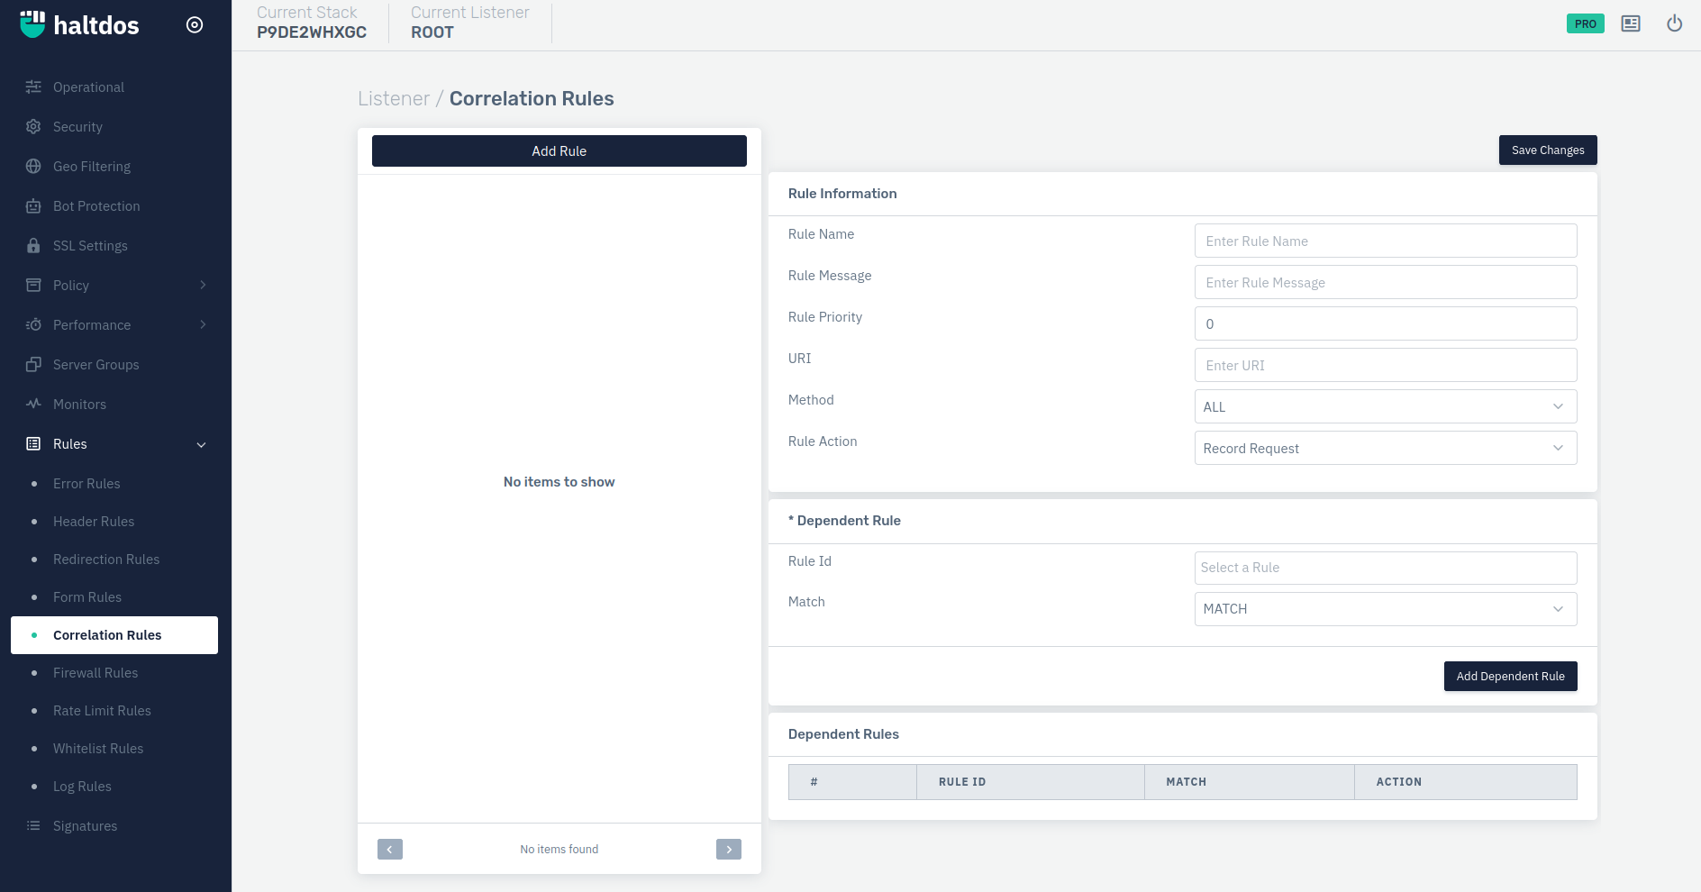Click the Geo Filtering globe icon
Screen dimensions: 1701x892
[x=33, y=167]
